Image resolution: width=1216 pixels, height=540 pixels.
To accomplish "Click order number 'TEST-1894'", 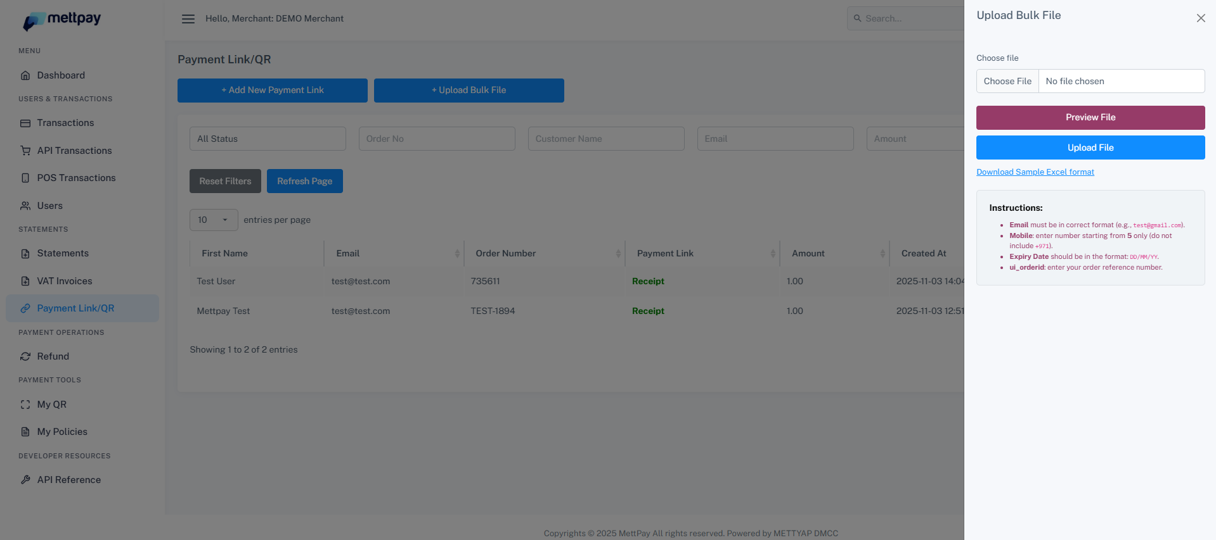I will (x=493, y=311).
